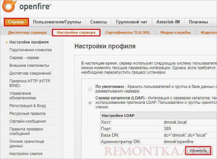Go to Ресурсные правила sidebar item
This screenshot has width=217, height=159.
point(27,114)
